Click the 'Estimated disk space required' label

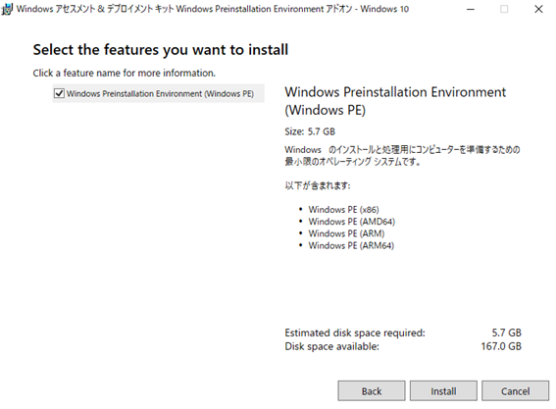[355, 332]
